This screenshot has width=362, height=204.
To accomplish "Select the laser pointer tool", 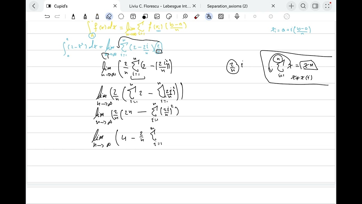I will point(197,16).
